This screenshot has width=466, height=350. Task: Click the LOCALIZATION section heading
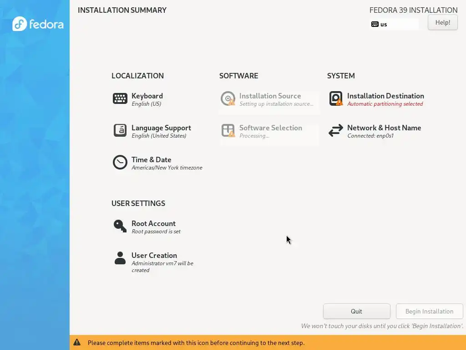point(137,76)
